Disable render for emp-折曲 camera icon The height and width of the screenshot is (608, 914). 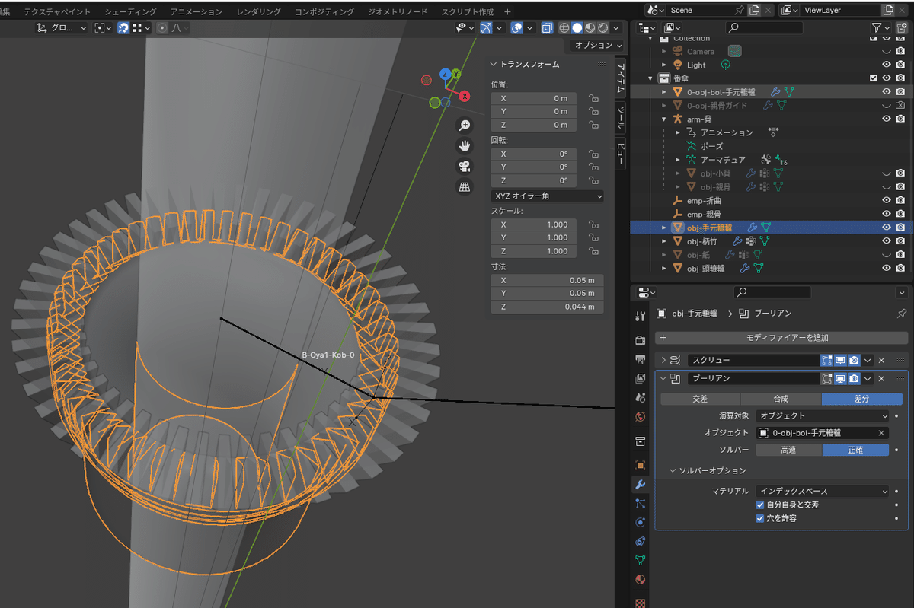coord(900,200)
